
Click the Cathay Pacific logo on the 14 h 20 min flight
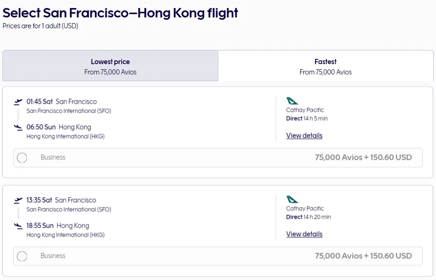coord(292,199)
